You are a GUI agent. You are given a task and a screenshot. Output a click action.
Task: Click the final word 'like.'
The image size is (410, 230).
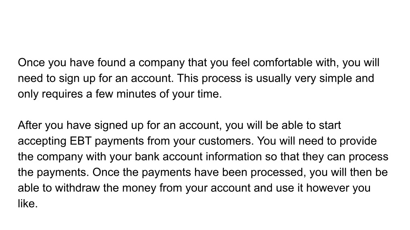(28, 204)
